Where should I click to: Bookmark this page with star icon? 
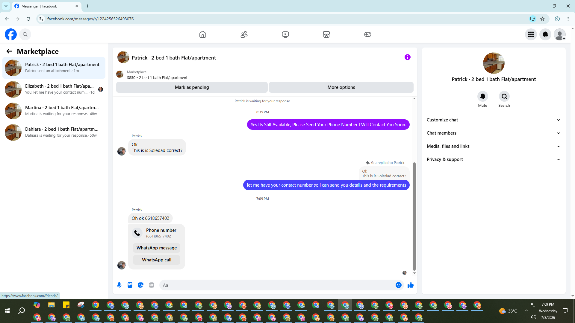542,19
